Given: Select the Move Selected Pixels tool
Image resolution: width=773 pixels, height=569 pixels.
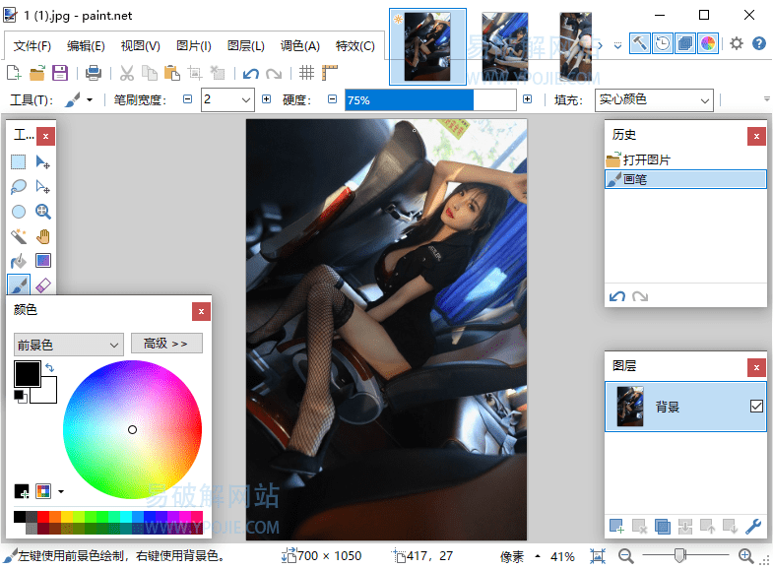Looking at the screenshot, I should 43,162.
